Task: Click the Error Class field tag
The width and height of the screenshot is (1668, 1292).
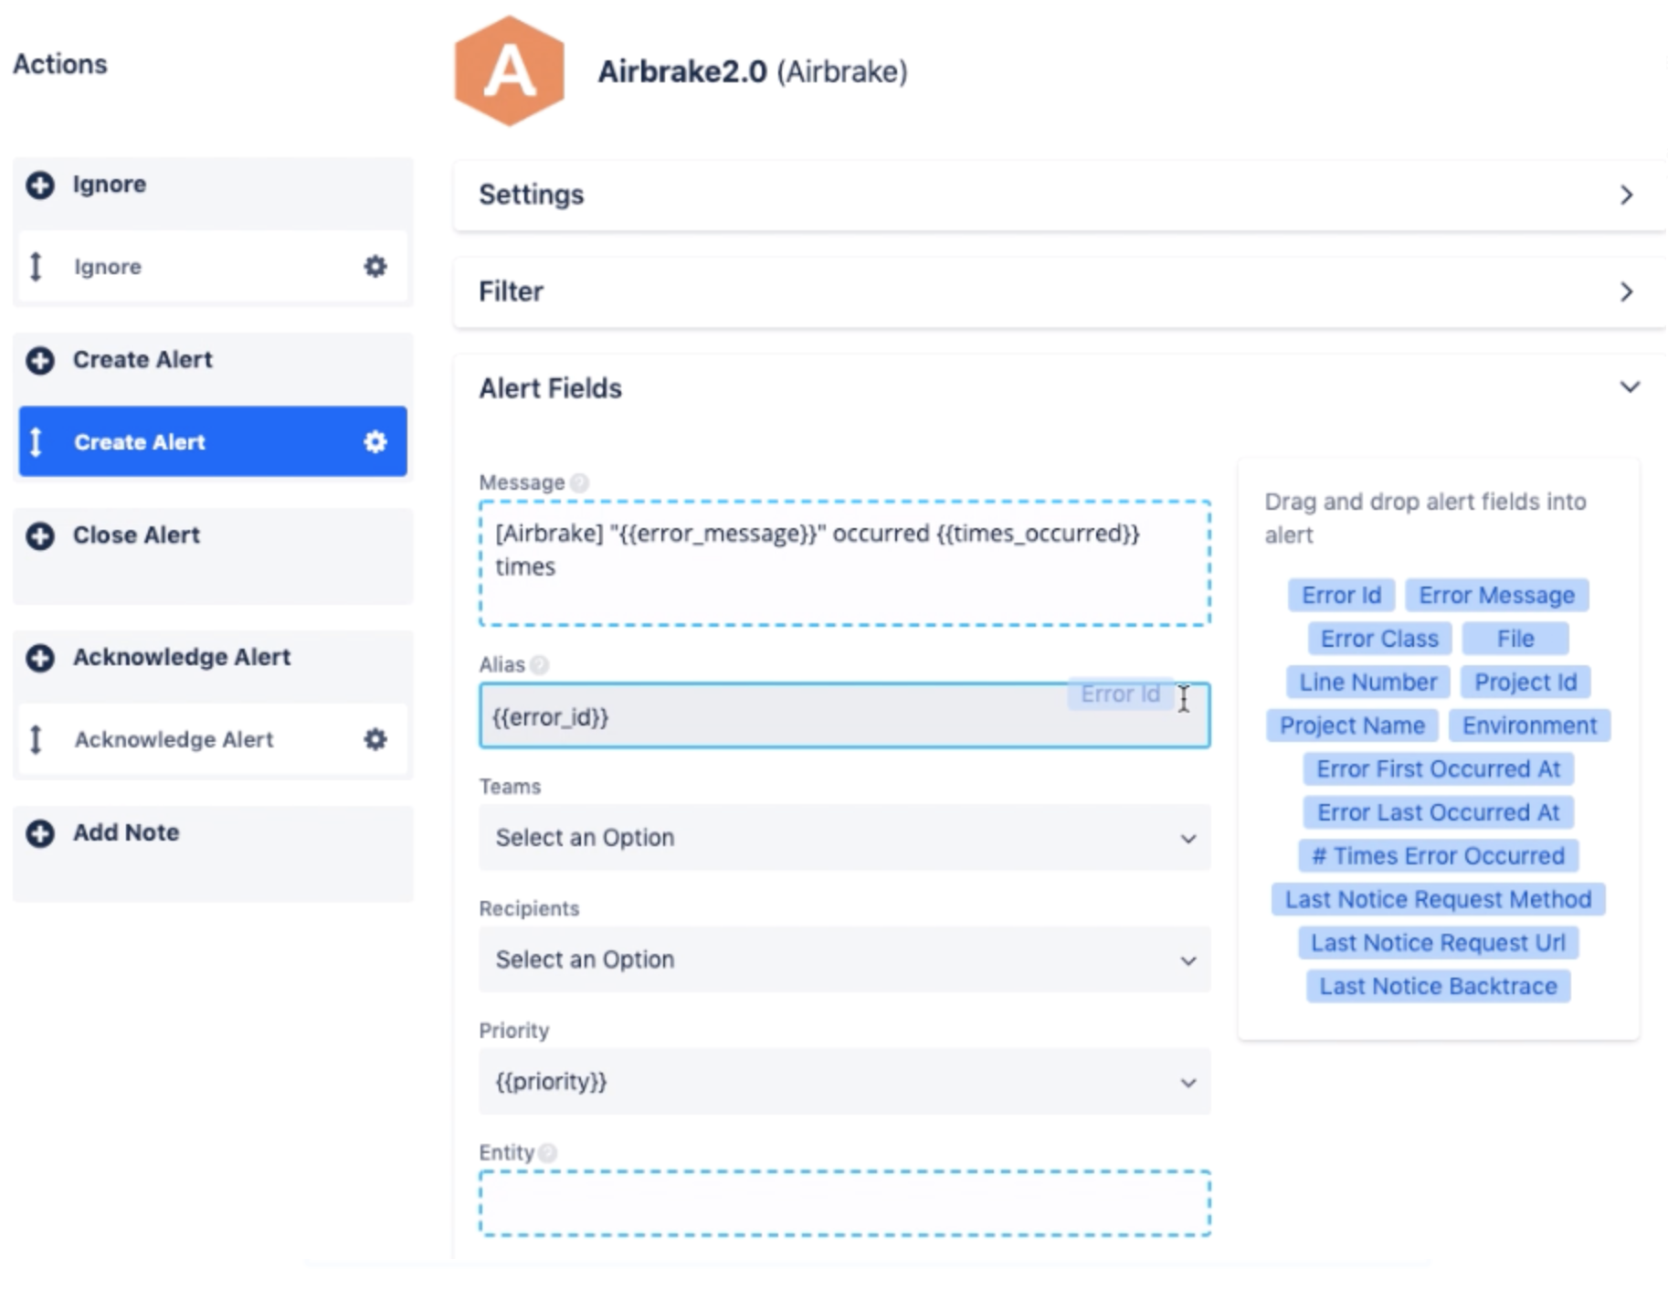Action: 1379,639
